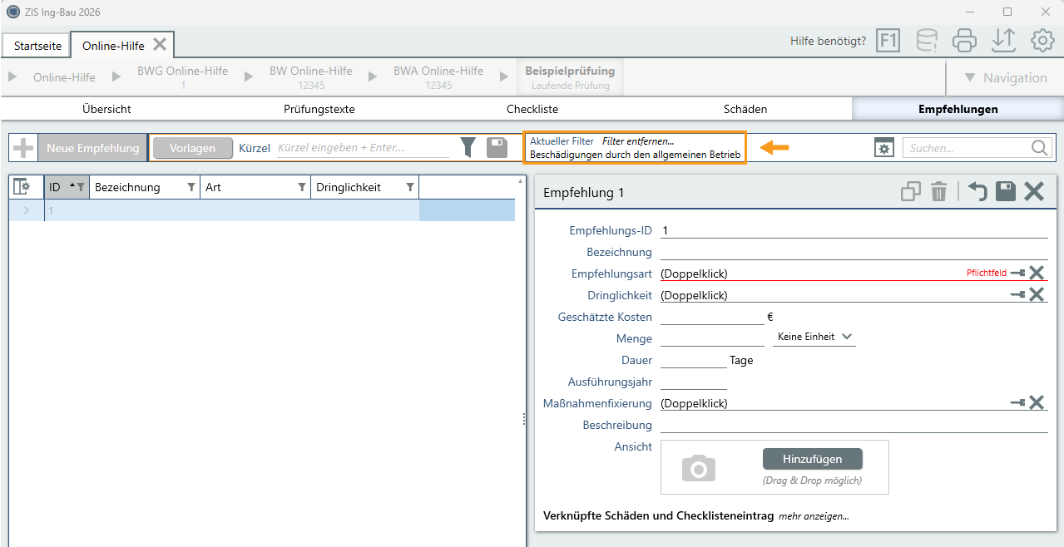The height and width of the screenshot is (547, 1064).
Task: Undo changes with the arrow icon
Action: coord(977,192)
